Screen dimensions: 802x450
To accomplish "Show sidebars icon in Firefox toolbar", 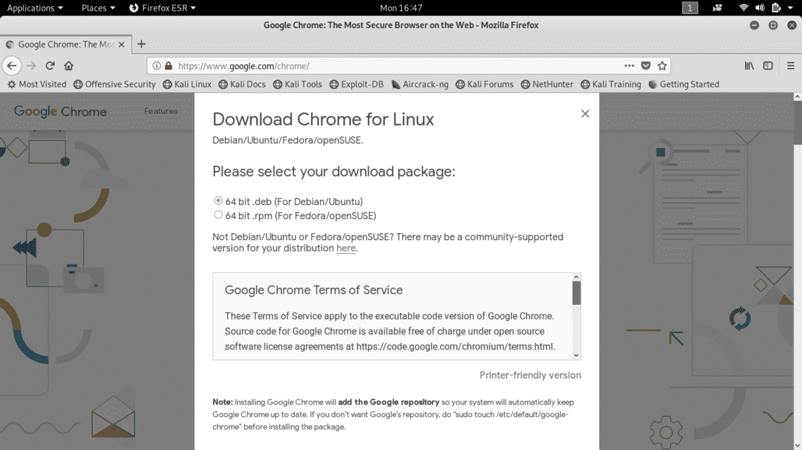I will coord(768,65).
